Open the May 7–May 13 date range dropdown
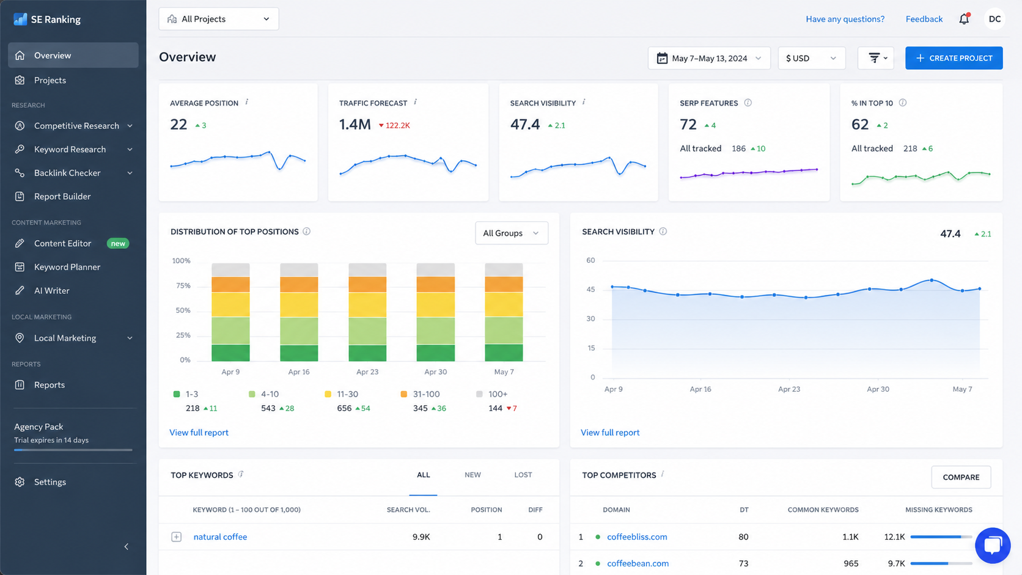The image size is (1022, 575). [x=709, y=58]
